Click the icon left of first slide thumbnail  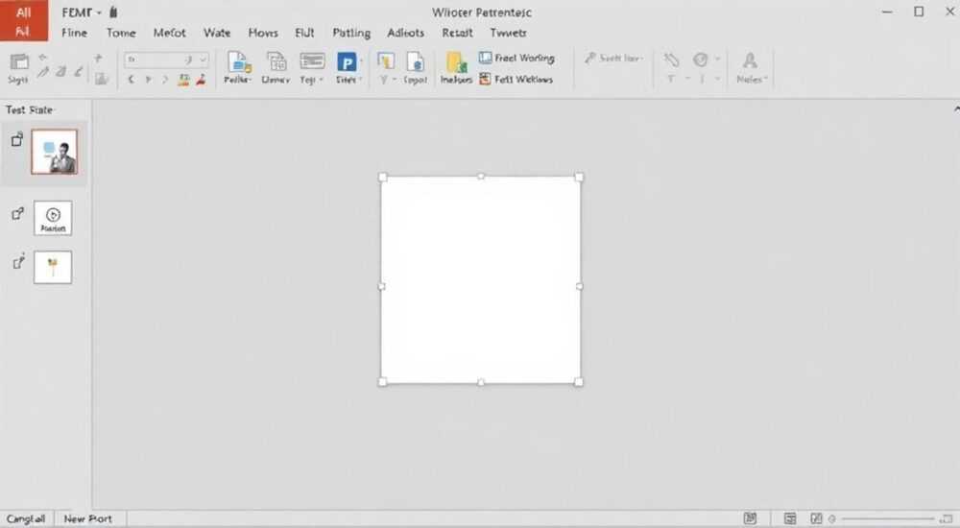[x=17, y=139]
